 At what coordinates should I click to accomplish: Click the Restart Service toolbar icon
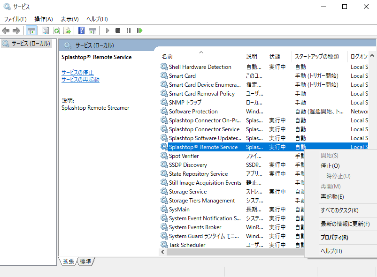pos(139,30)
